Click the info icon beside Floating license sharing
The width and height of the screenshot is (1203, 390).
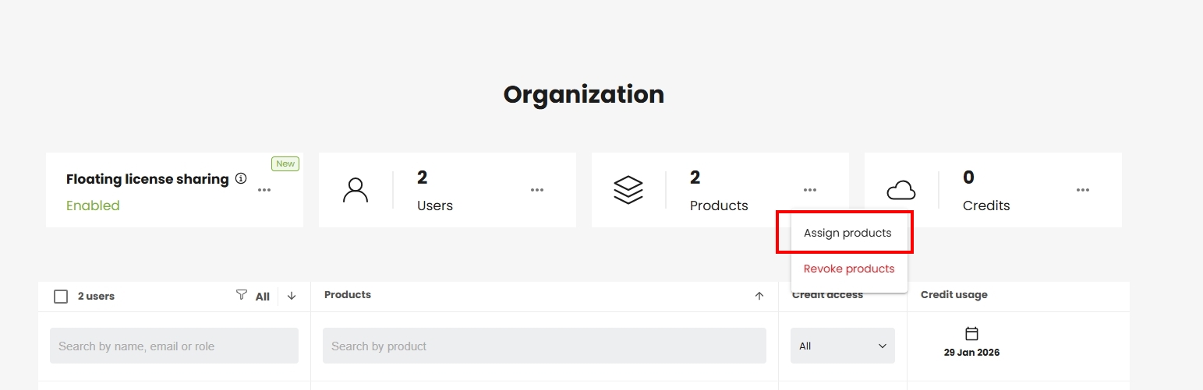point(241,178)
